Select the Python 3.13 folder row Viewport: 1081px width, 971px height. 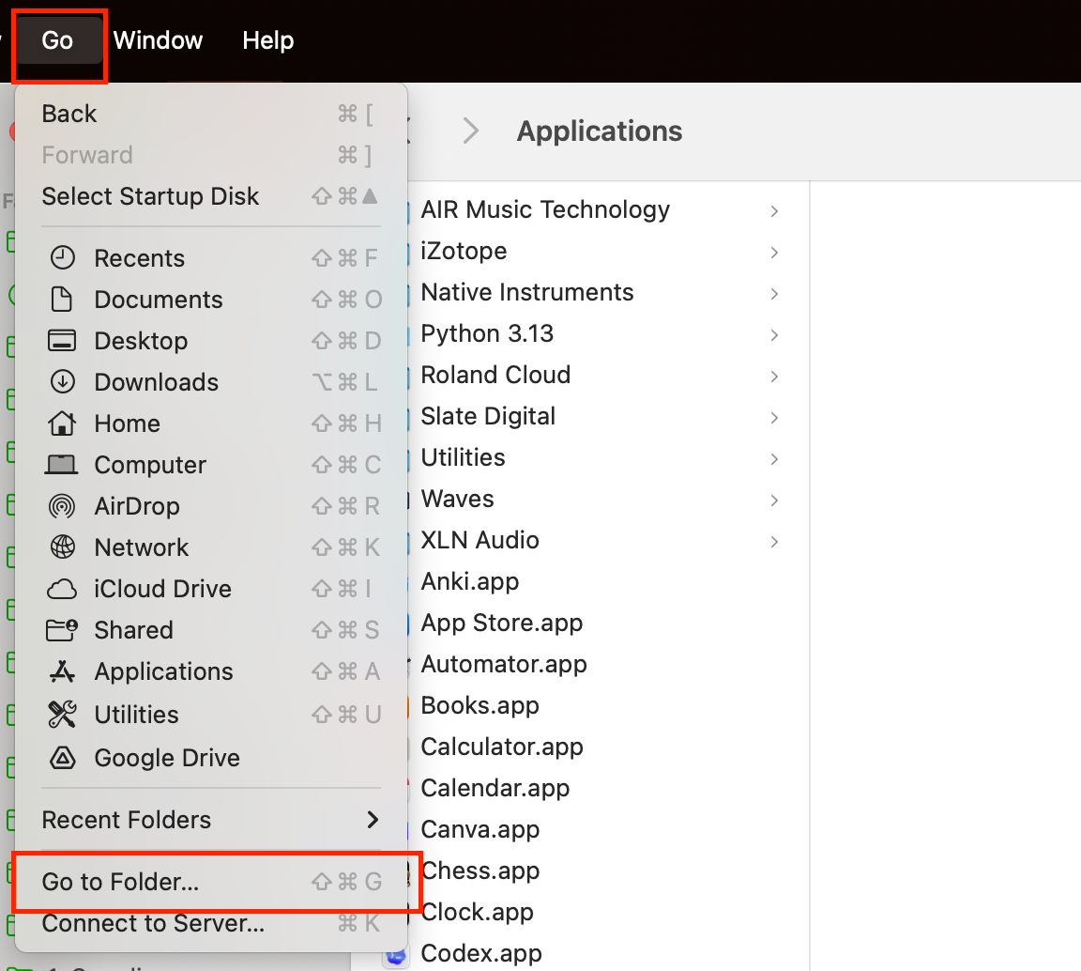point(487,333)
